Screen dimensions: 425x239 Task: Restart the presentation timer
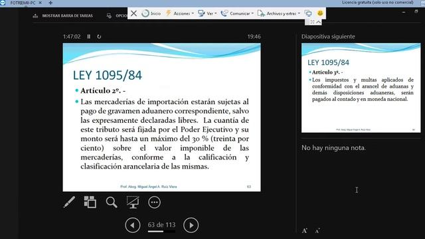click(99, 37)
